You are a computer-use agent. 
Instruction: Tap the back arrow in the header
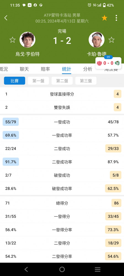point(6,18)
